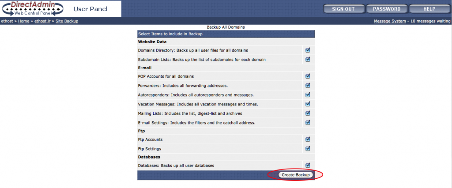Click 'Vacation Messages' description text
Screen dimensions: 452x188
point(197,104)
